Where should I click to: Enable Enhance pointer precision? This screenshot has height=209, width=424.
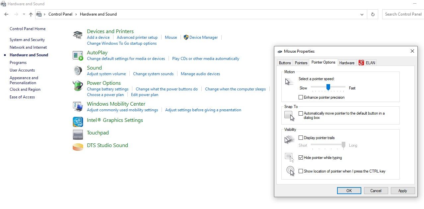tap(301, 97)
